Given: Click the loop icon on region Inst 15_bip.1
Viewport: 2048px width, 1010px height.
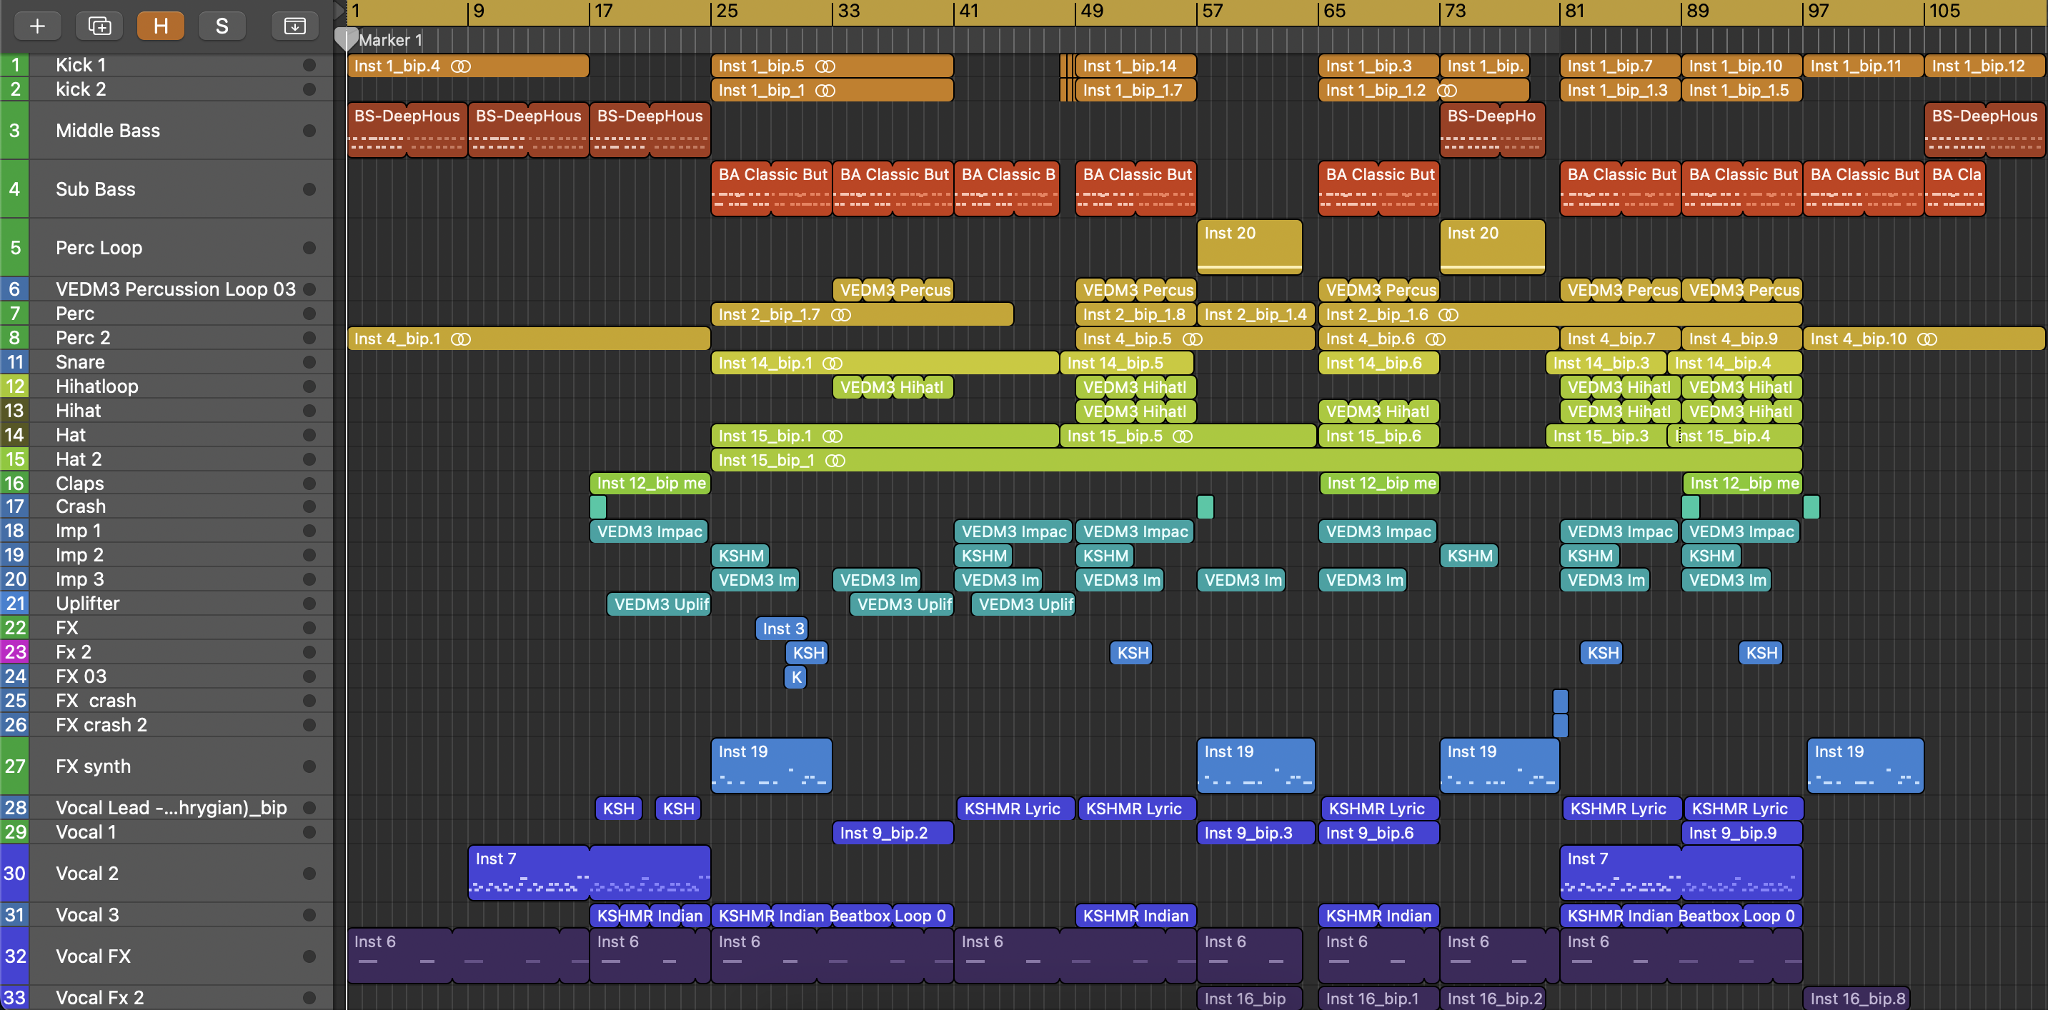Looking at the screenshot, I should coord(832,436).
